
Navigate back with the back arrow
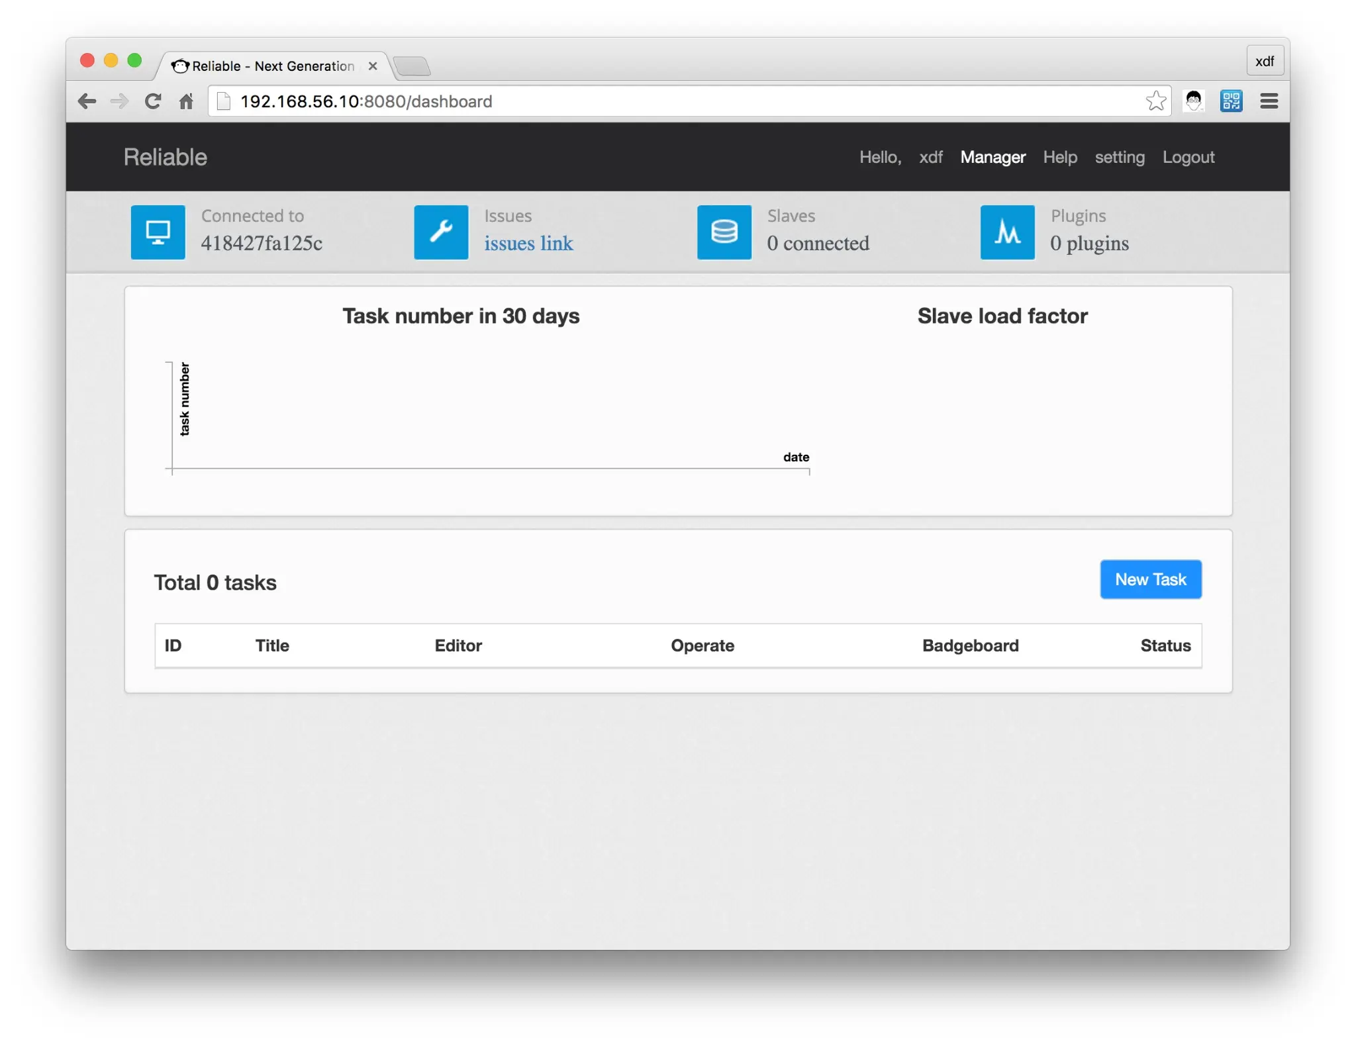click(87, 101)
